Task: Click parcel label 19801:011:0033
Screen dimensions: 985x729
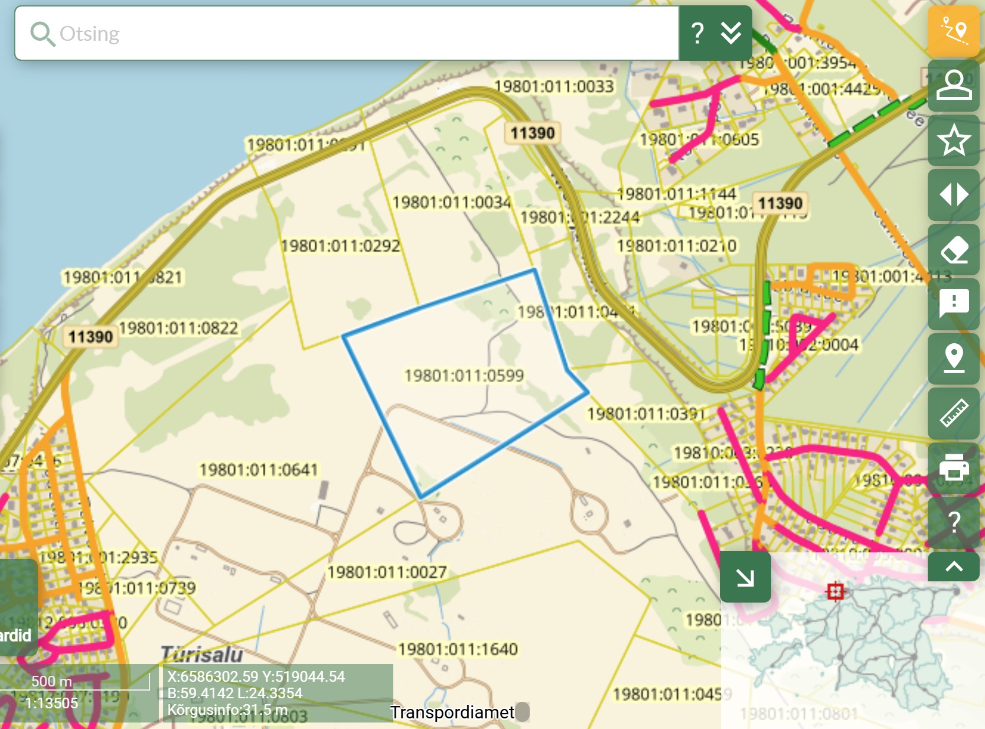Action: [554, 86]
